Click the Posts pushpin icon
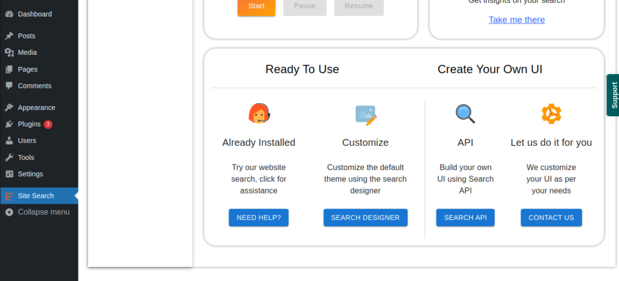This screenshot has width=619, height=281. tap(9, 36)
